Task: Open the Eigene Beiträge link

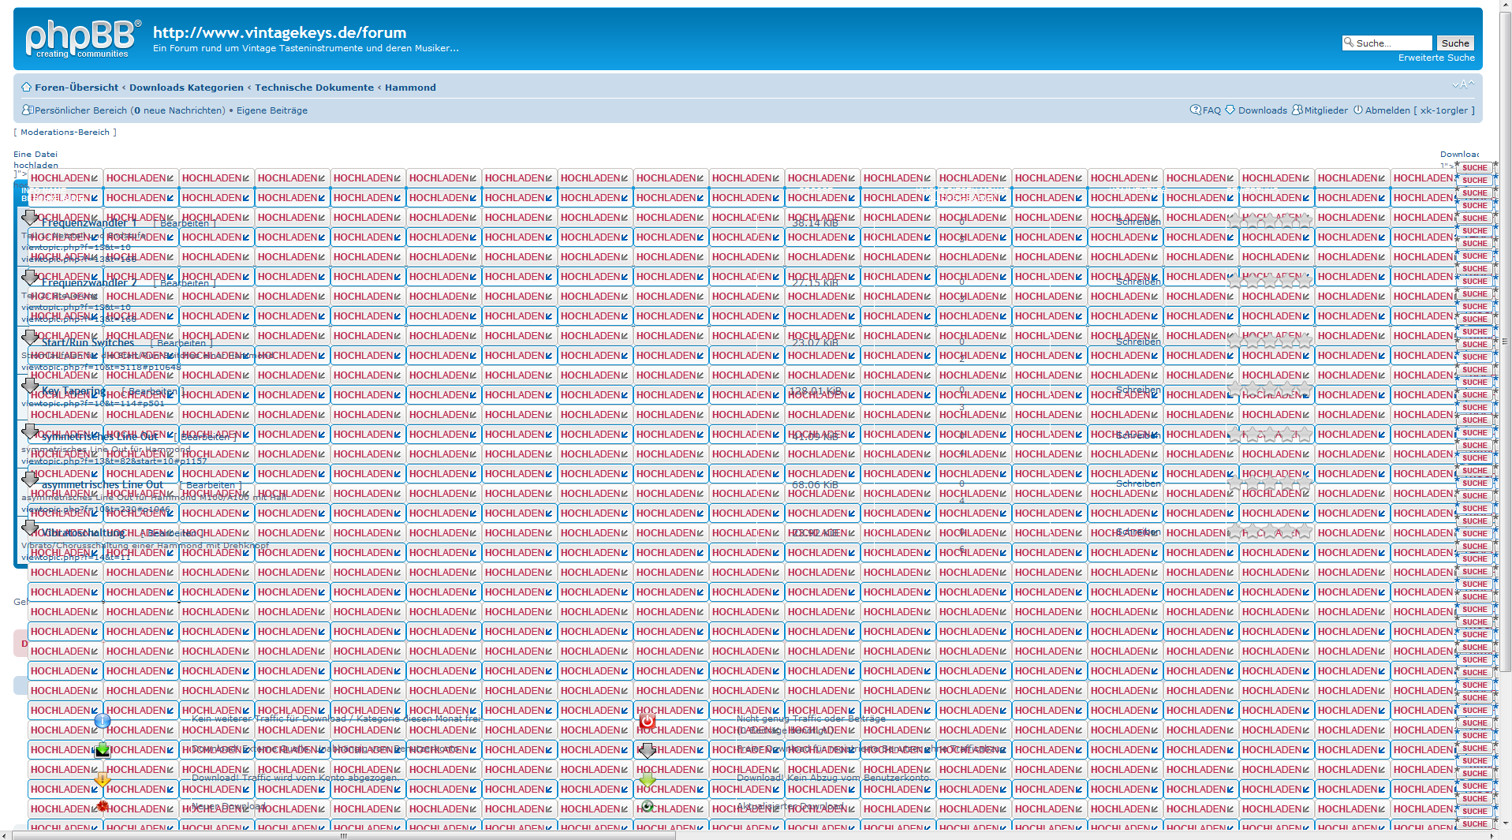Action: (x=272, y=110)
